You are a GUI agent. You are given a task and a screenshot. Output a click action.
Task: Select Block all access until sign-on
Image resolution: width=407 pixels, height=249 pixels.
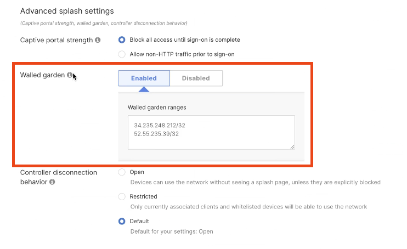coord(122,39)
